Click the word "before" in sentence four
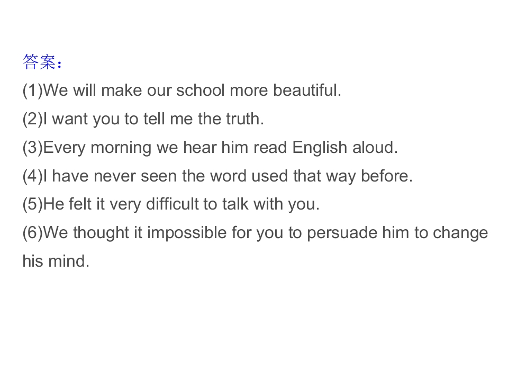 [x=385, y=176]
